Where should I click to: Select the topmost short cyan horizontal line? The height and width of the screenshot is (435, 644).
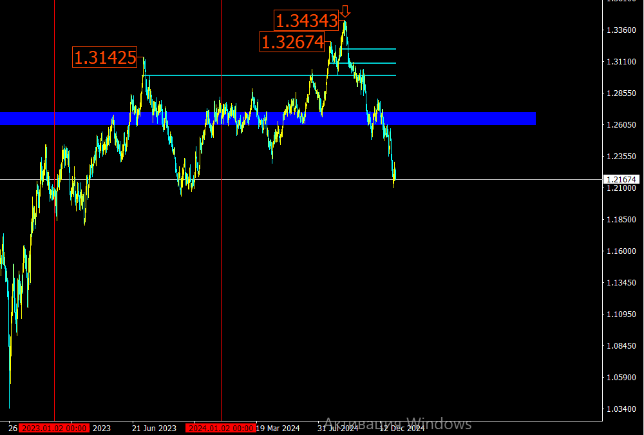click(369, 49)
